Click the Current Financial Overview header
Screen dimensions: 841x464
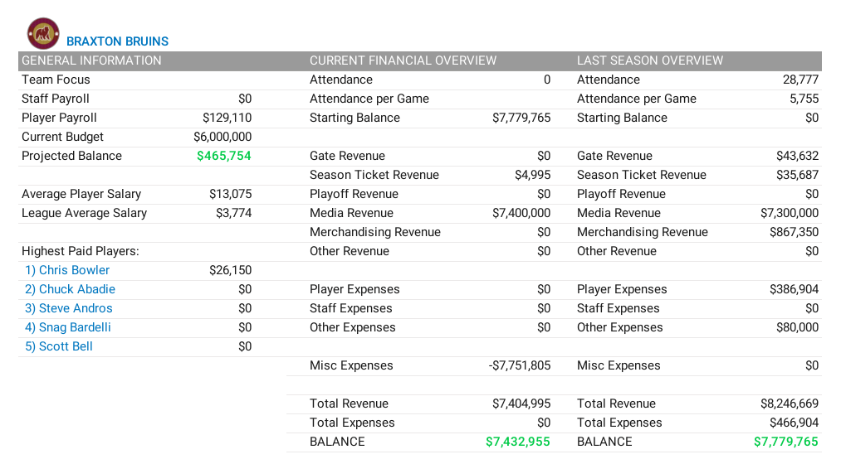(x=403, y=60)
